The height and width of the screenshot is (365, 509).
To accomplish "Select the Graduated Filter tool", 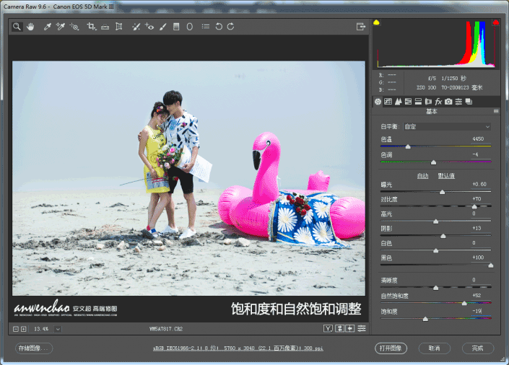I will (x=176, y=27).
